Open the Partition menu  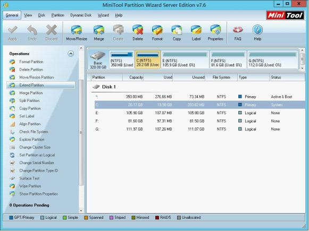pyautogui.click(x=57, y=15)
